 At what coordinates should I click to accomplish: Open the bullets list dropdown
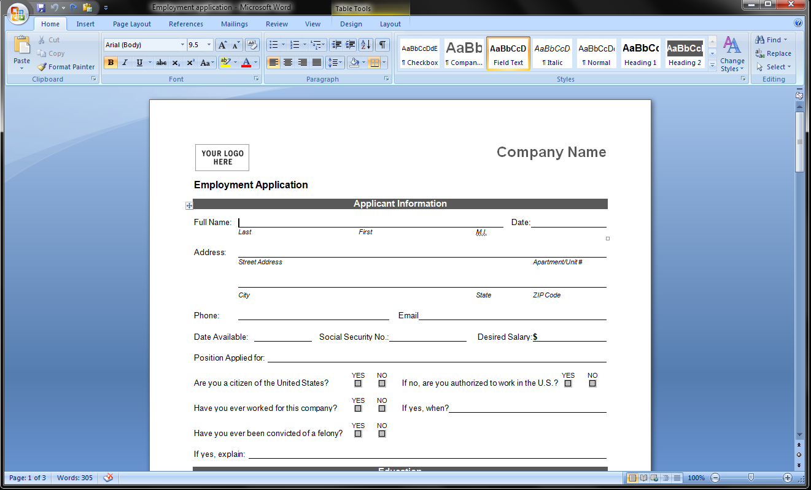283,45
